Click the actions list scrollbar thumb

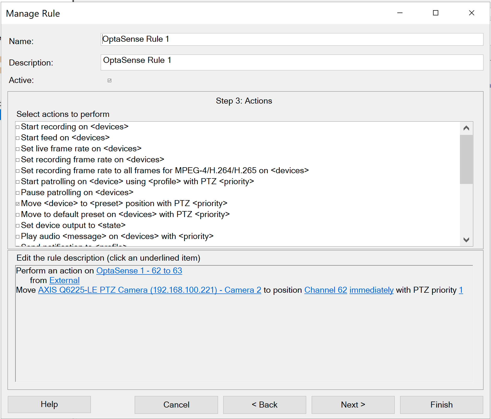pos(466,159)
